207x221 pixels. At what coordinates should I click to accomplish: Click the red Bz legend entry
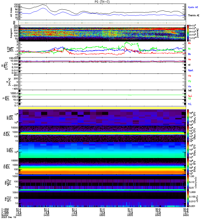[189, 43]
